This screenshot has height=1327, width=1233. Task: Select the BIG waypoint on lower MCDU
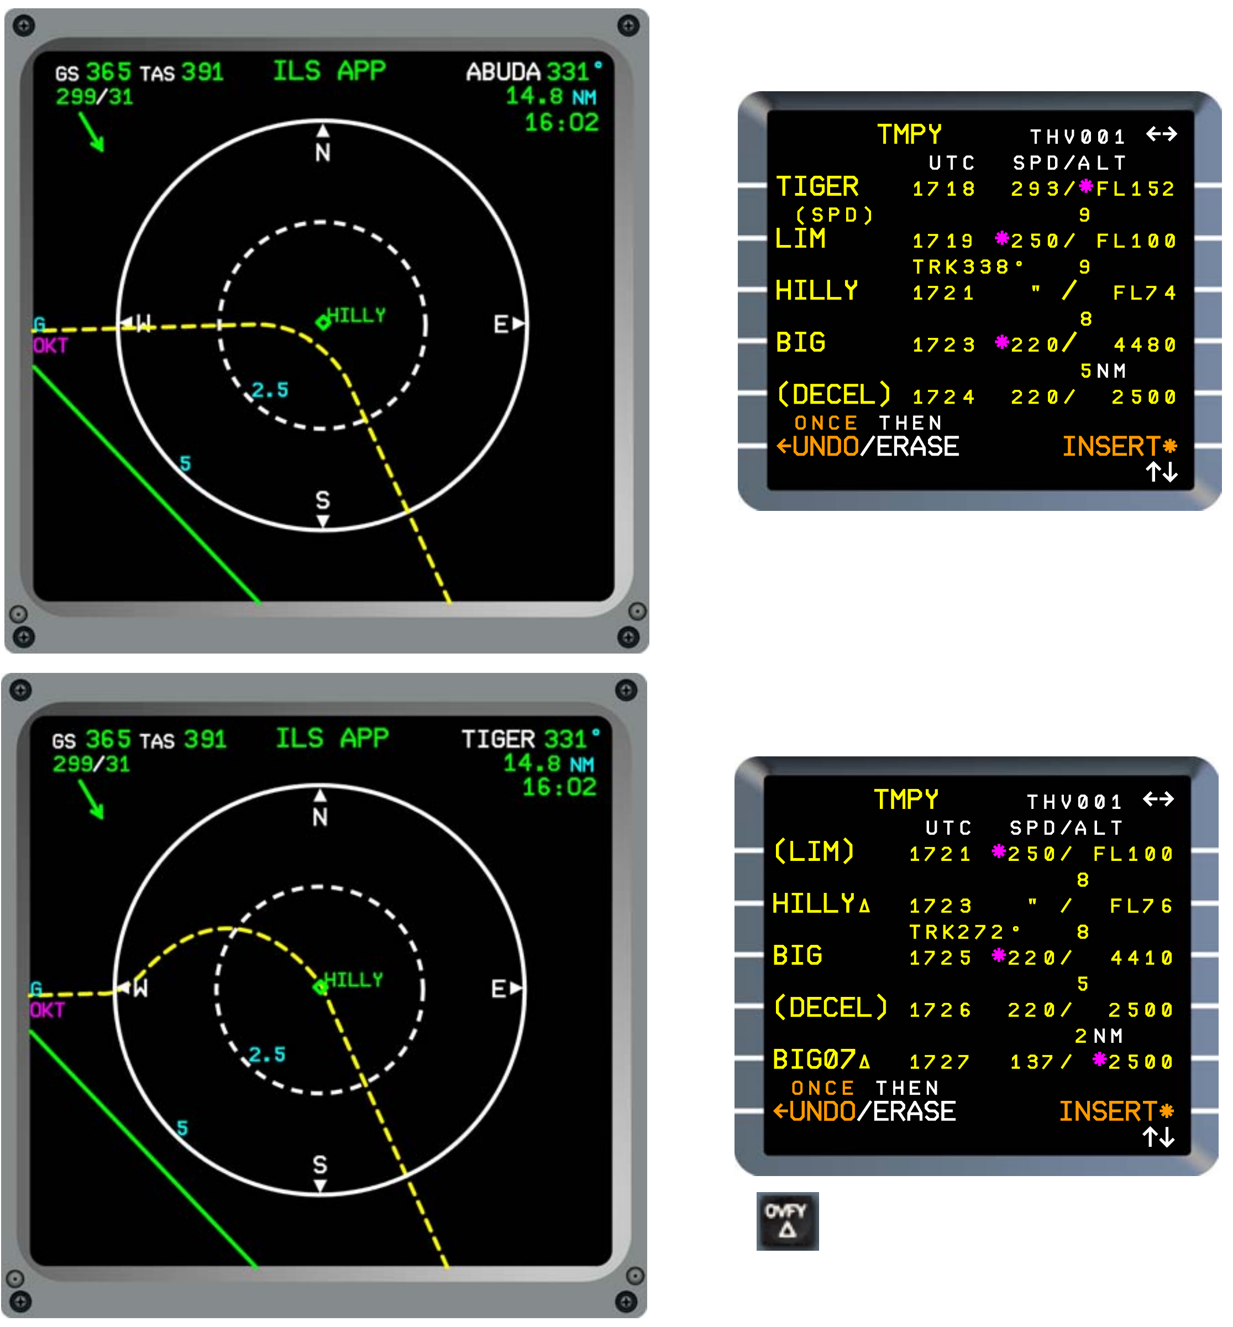(x=797, y=956)
